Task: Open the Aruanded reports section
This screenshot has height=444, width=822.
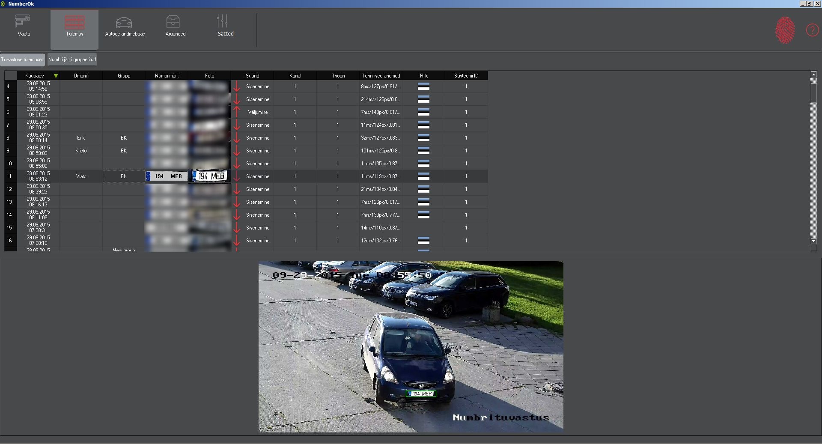Action: 176,26
